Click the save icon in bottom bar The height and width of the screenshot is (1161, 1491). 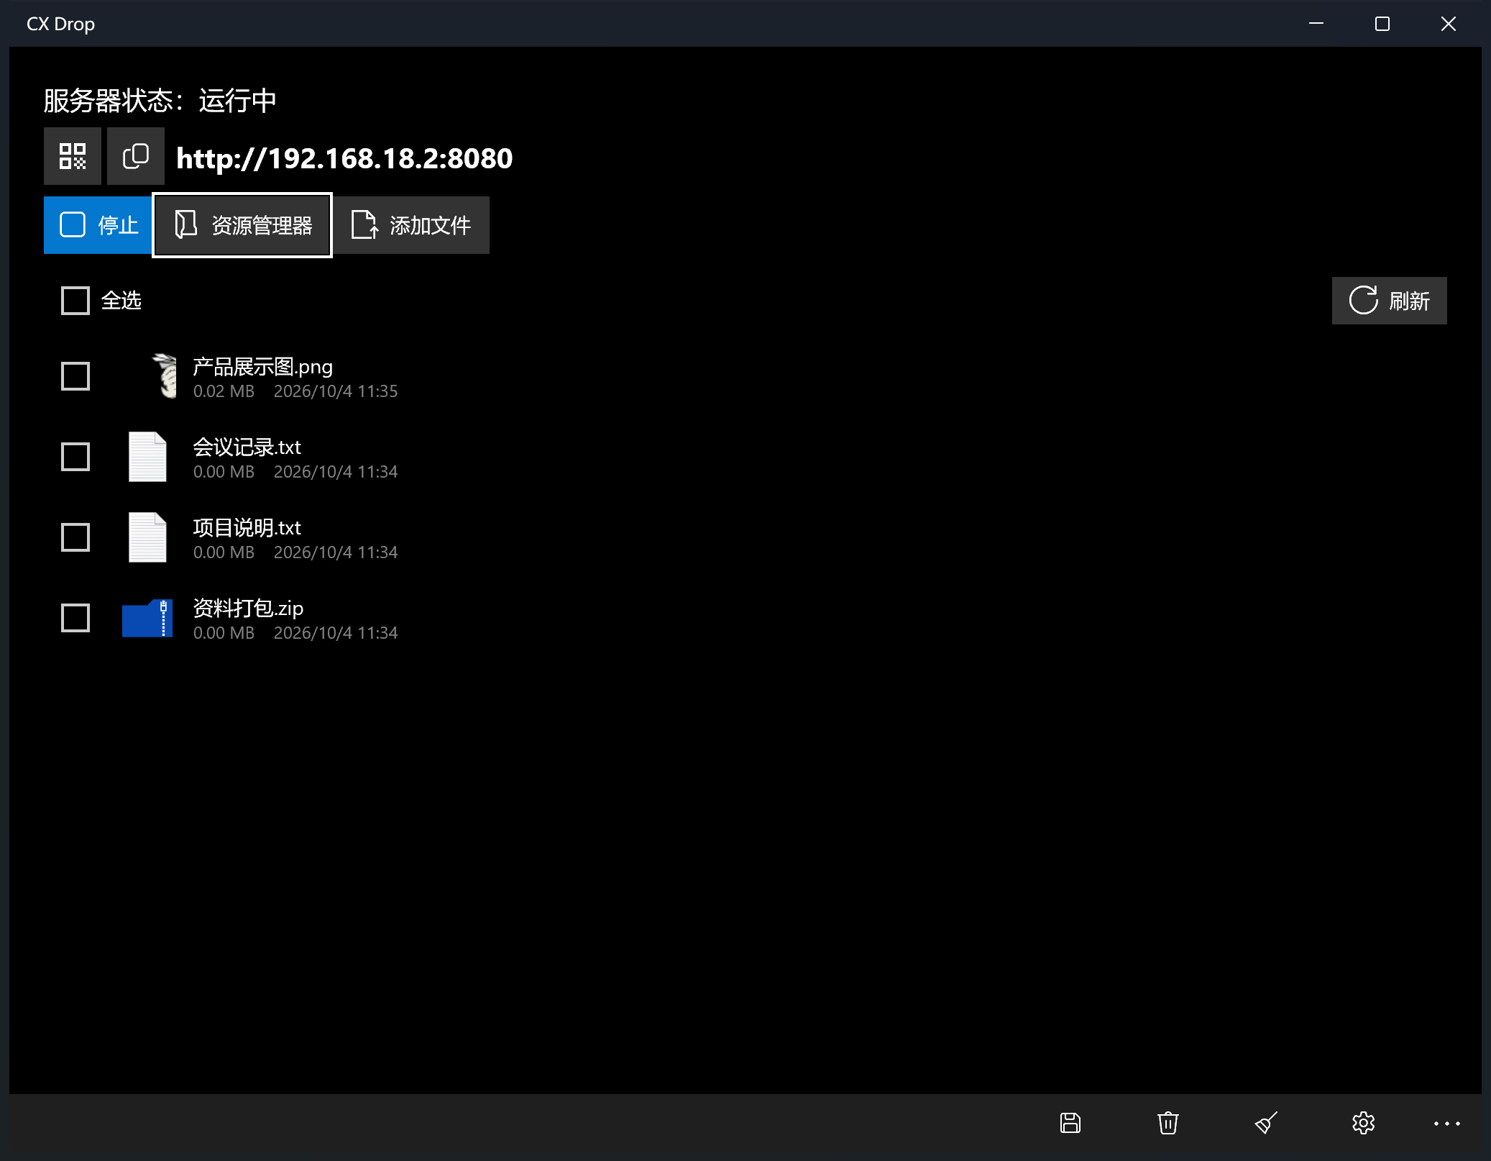[1070, 1123]
